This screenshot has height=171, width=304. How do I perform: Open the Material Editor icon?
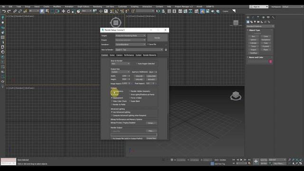[x=196, y=11]
